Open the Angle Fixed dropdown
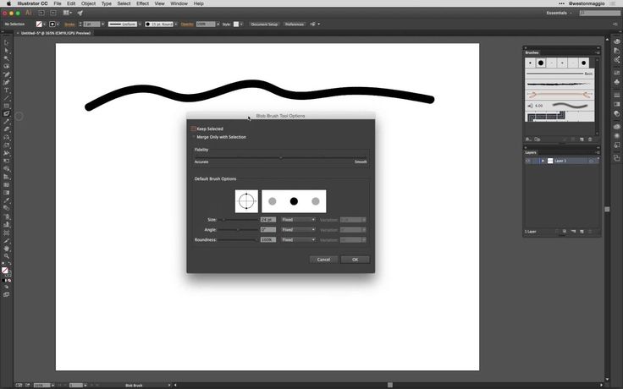This screenshot has height=389, width=623. point(298,230)
